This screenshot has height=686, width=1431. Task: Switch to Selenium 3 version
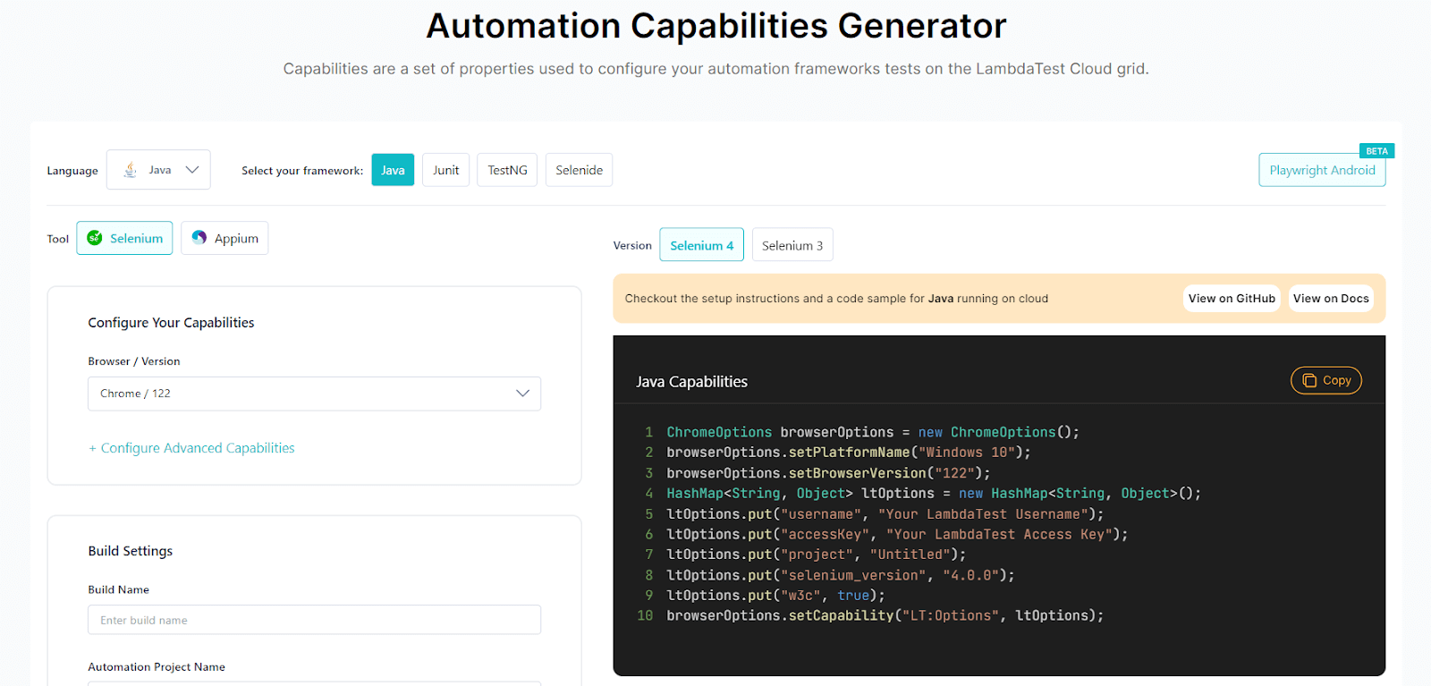[x=792, y=245]
